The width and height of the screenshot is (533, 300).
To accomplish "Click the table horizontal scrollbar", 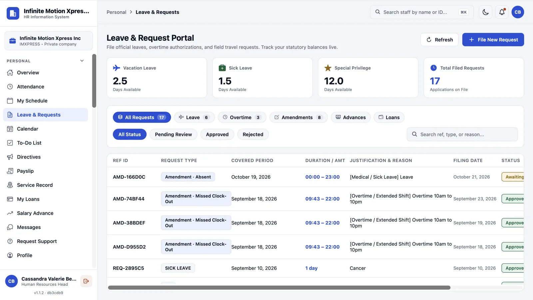I will click(279, 288).
